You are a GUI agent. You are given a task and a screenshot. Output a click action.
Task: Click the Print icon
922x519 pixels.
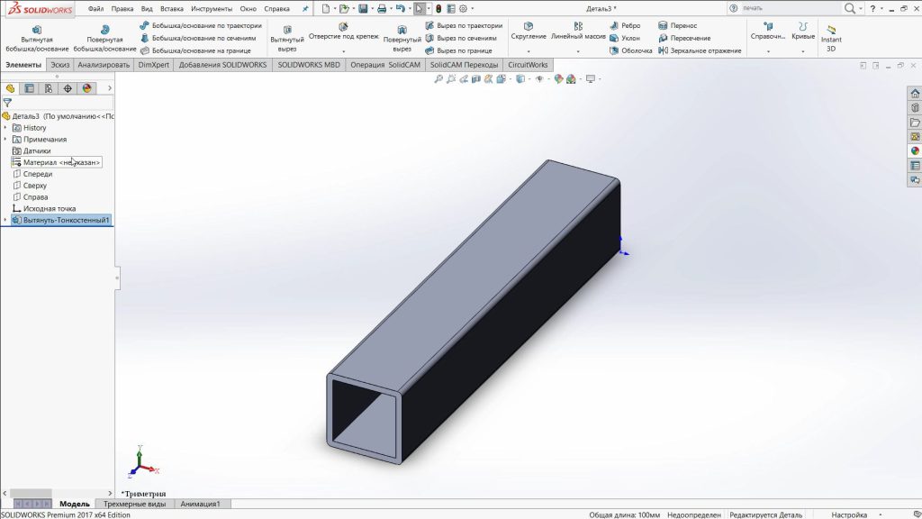pos(382,9)
